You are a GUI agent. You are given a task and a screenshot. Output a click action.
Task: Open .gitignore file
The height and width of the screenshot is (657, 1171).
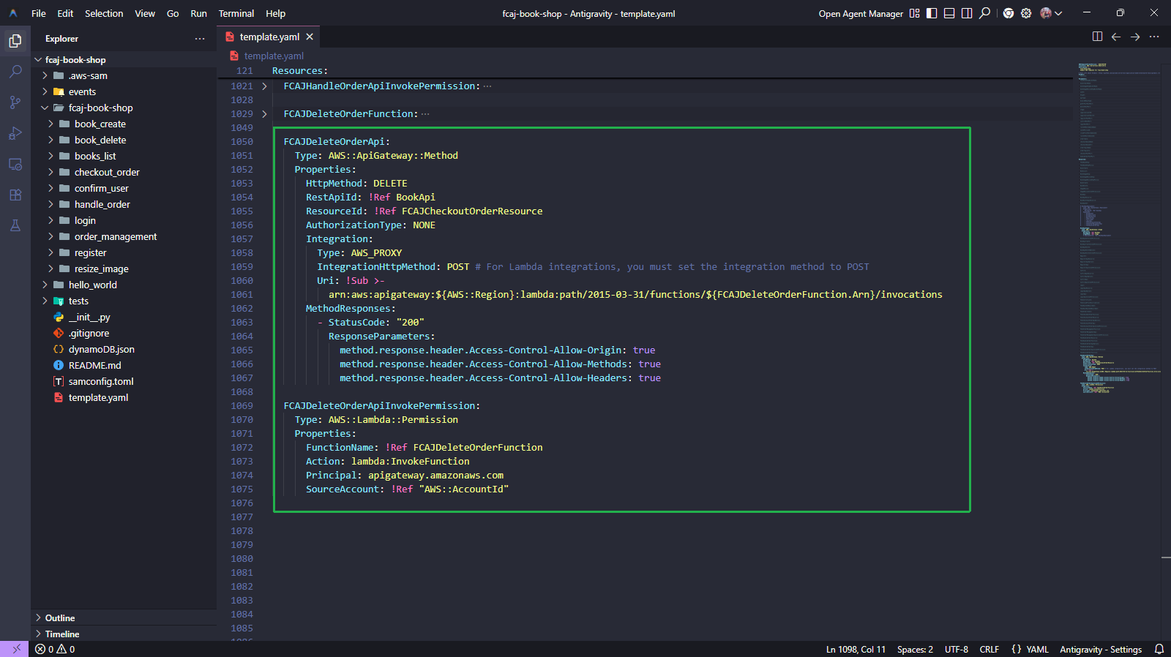[124, 334]
